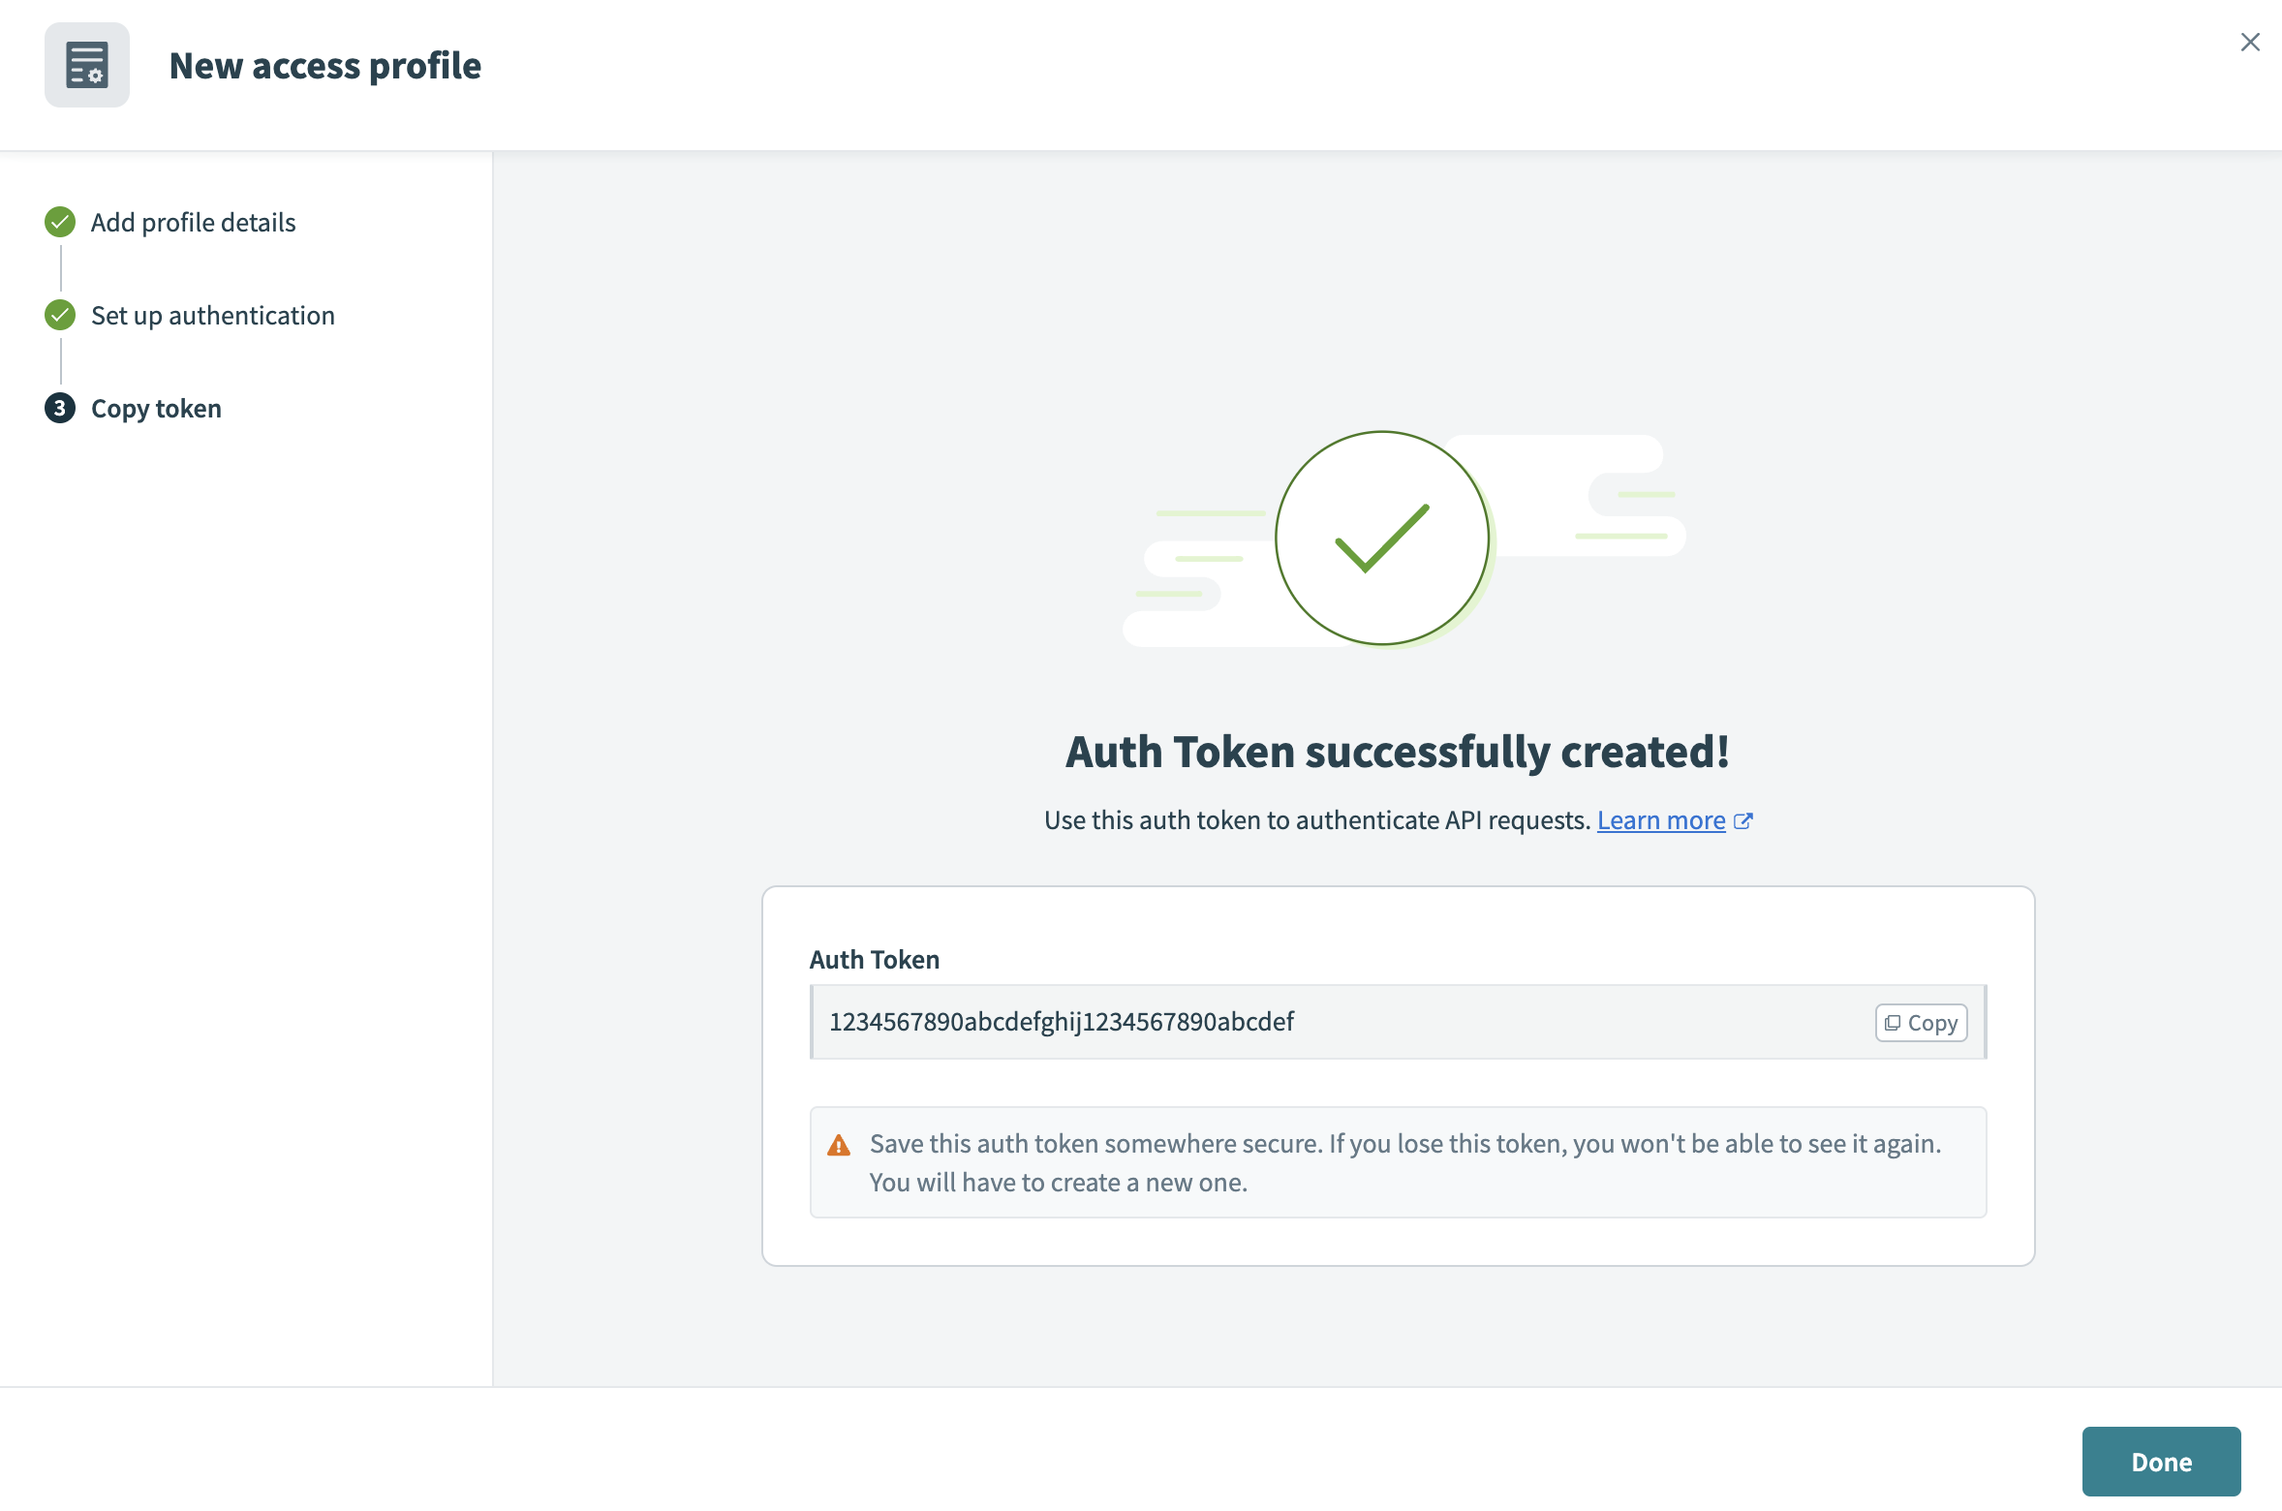The height and width of the screenshot is (1511, 2282).
Task: Click the copy icon inside the Copy button
Action: pos(1892,1022)
